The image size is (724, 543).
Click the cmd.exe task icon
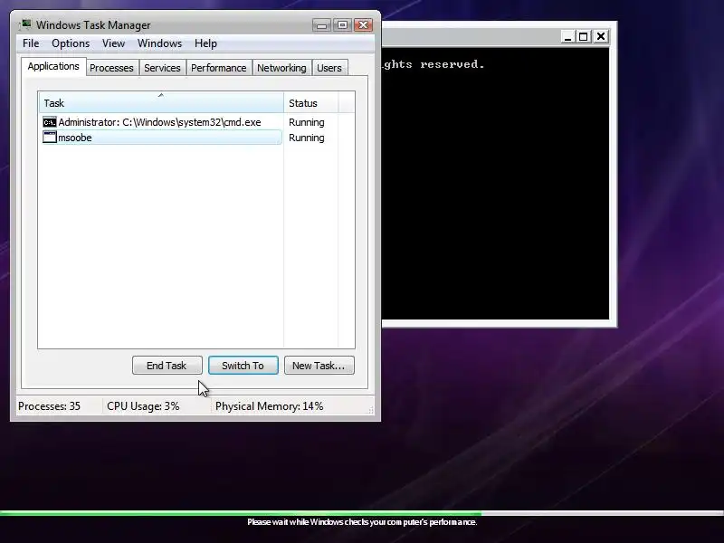pos(50,122)
